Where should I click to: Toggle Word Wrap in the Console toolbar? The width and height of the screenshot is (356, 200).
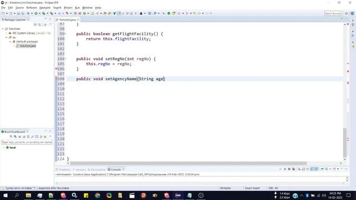tap(308, 169)
